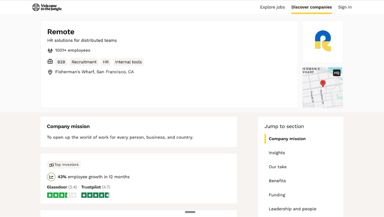Click the location pin icon beside address
The image size is (384, 217).
pyautogui.click(x=50, y=72)
